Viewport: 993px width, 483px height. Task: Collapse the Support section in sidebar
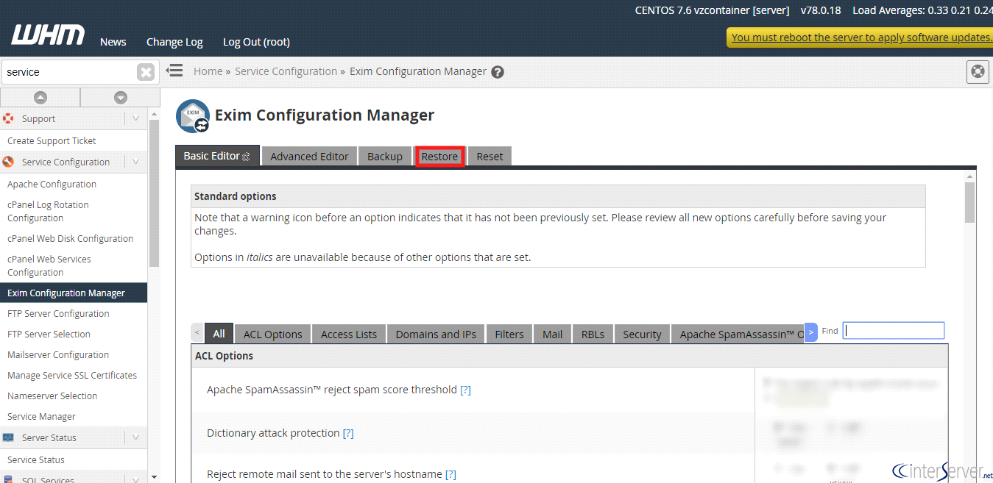(135, 118)
